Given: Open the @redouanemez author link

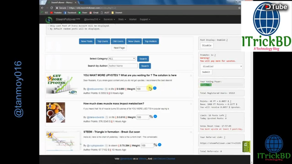Looking at the screenshot, I should tap(95, 89).
